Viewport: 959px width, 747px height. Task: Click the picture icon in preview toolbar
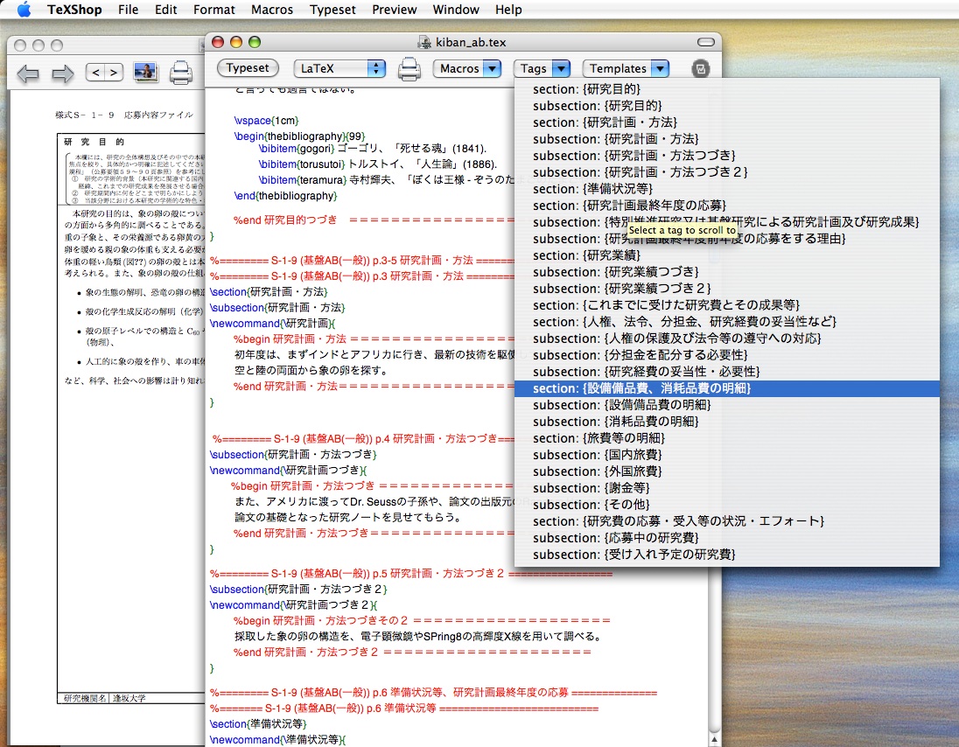[x=145, y=73]
